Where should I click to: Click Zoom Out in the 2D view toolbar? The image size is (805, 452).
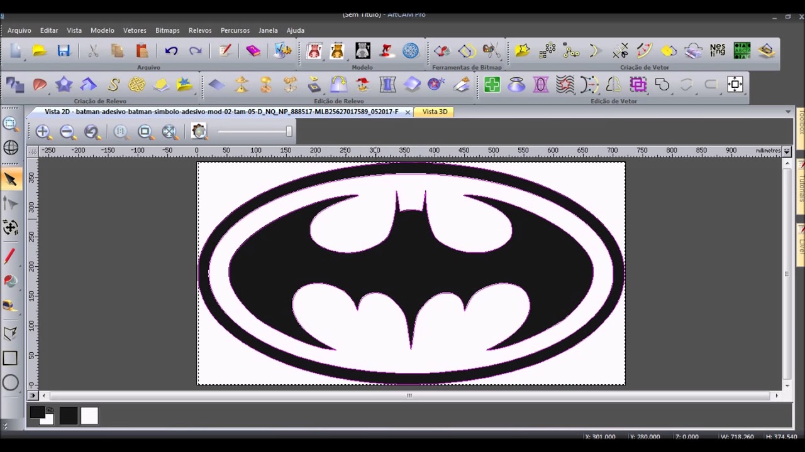pos(67,132)
